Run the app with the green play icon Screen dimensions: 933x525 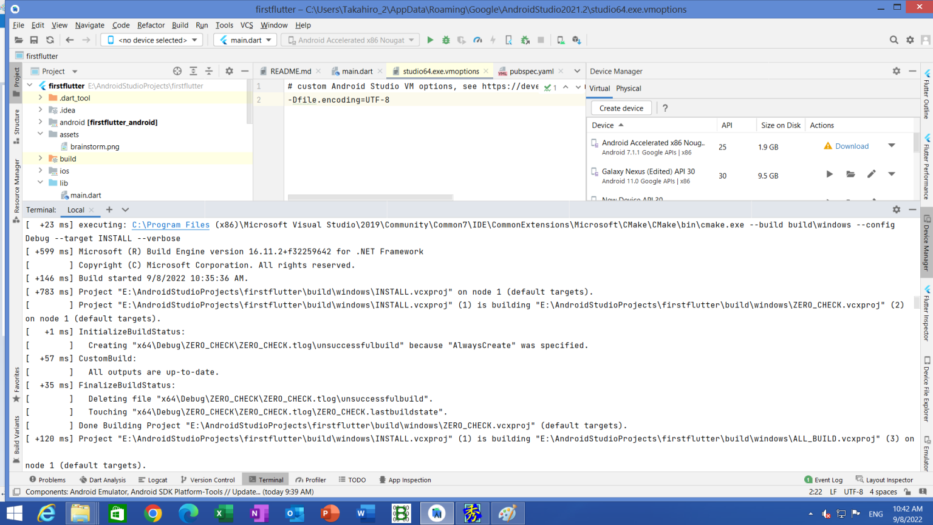coord(430,40)
